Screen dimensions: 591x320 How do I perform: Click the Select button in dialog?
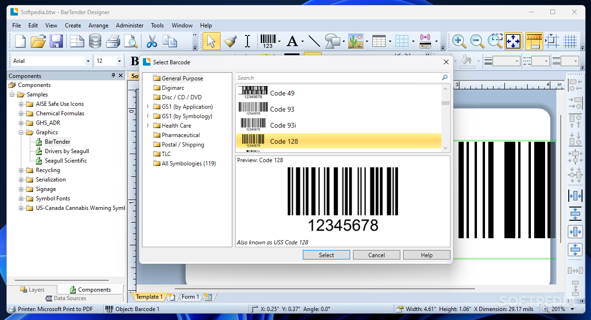click(x=326, y=255)
